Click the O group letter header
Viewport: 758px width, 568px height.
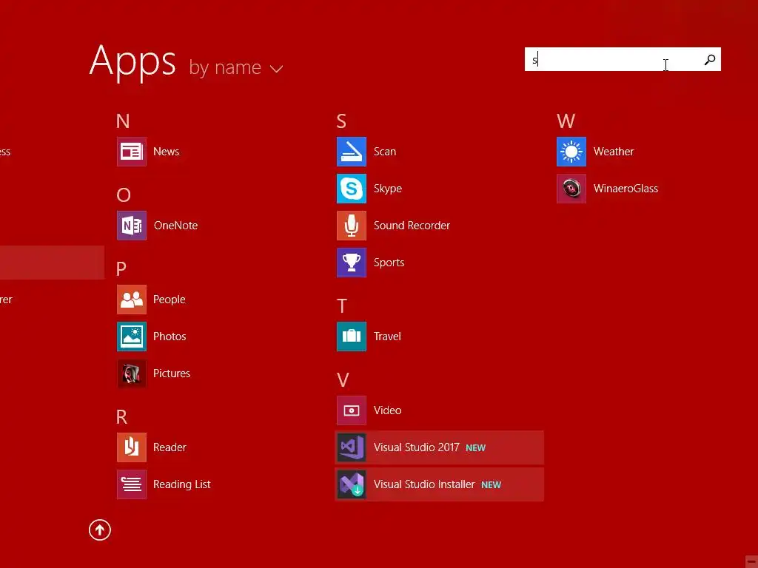pyautogui.click(x=124, y=195)
